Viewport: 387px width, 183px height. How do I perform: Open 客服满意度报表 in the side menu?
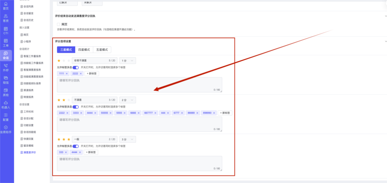(32, 70)
